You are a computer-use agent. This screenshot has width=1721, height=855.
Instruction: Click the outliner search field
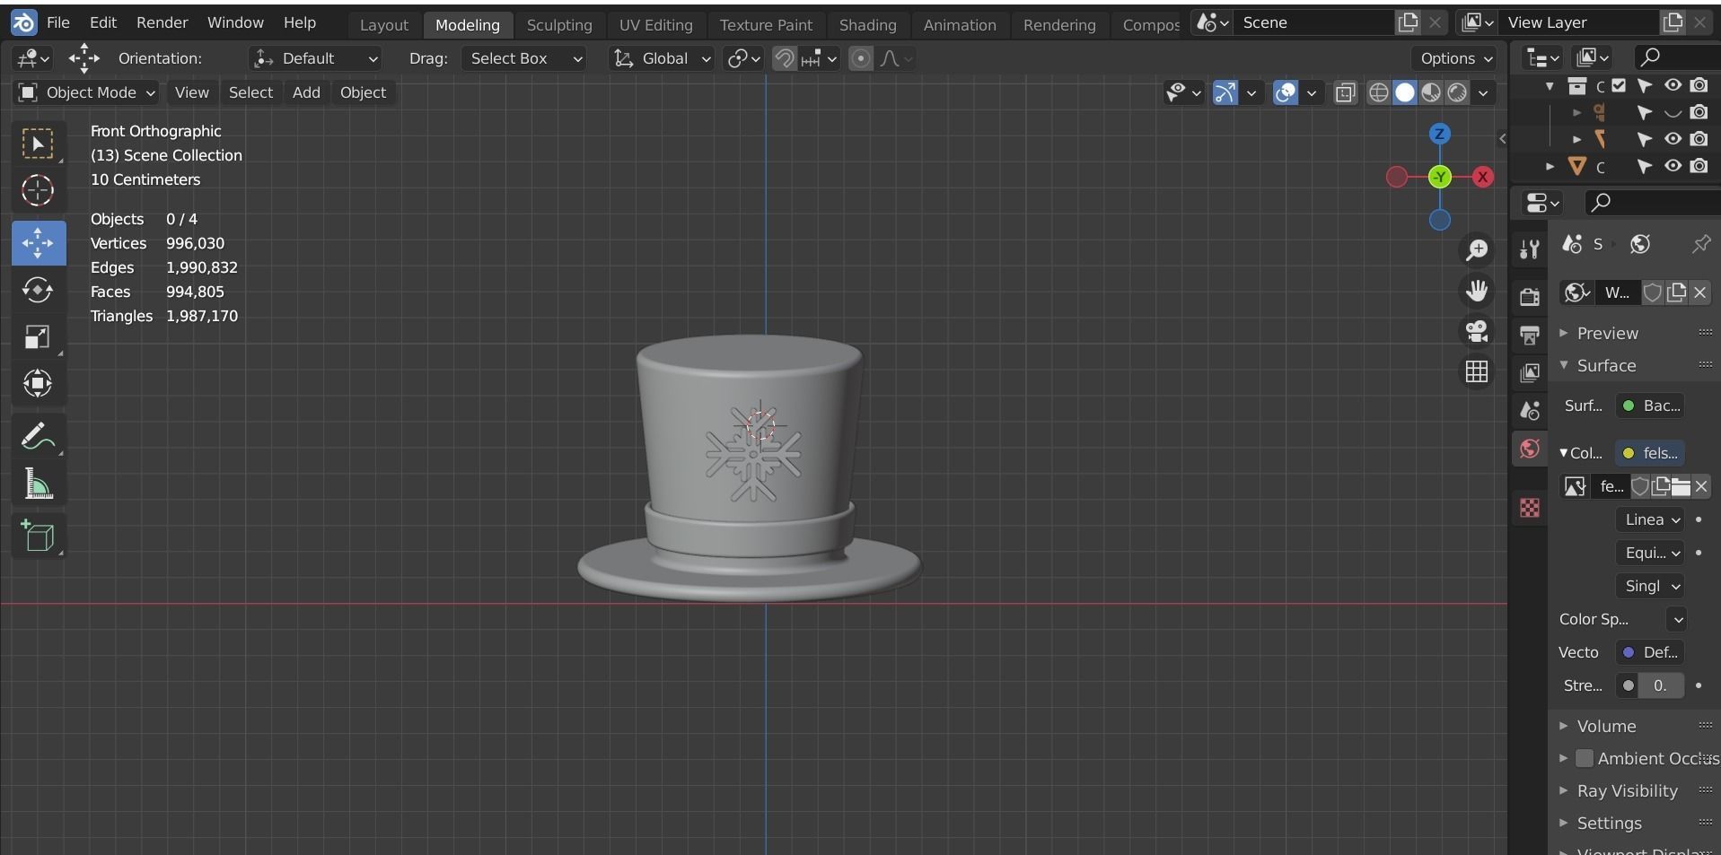pyautogui.click(x=1677, y=57)
